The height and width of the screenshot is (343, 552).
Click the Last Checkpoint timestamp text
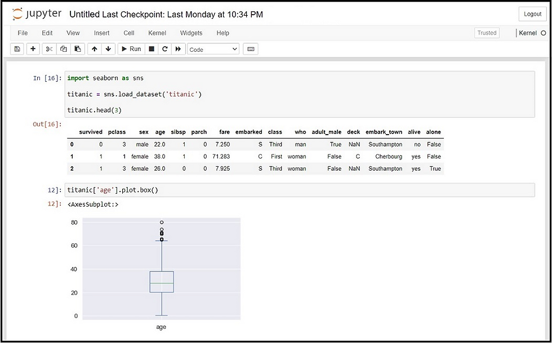182,15
